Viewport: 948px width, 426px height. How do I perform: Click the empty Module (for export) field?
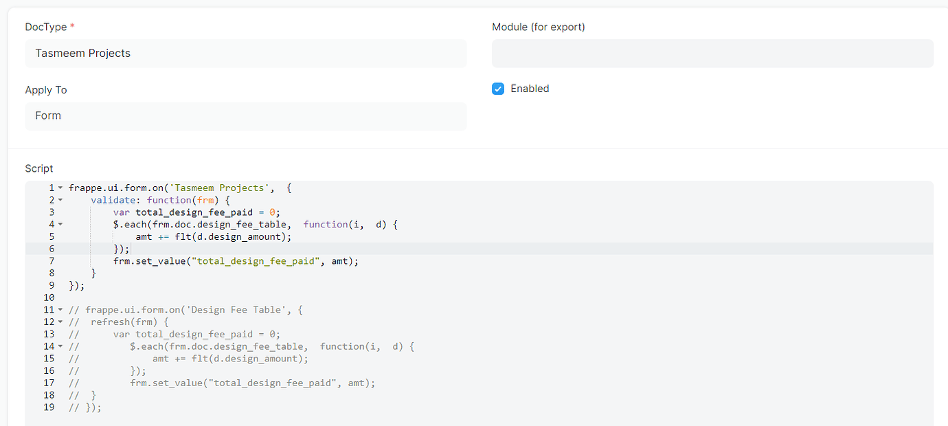(x=712, y=53)
